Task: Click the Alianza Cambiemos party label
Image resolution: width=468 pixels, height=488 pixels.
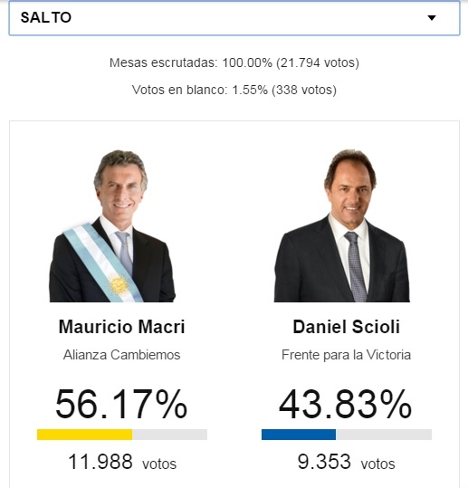Action: pyautogui.click(x=121, y=355)
